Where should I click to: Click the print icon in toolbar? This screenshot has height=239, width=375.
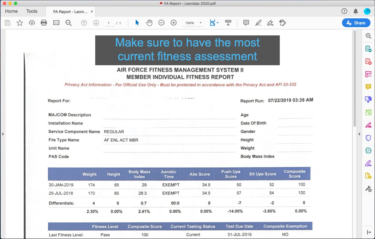pyautogui.click(x=44, y=23)
